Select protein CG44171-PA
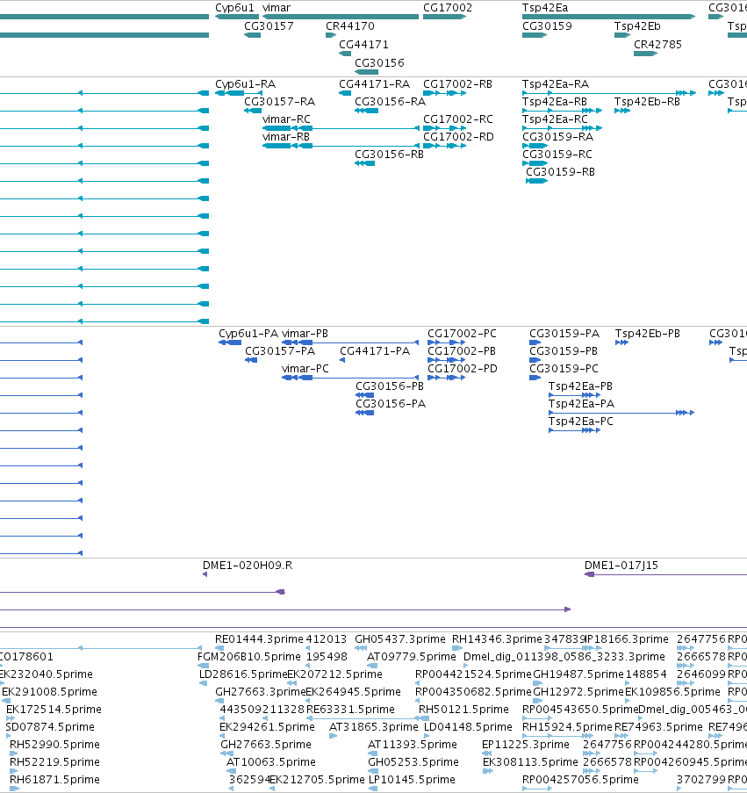The width and height of the screenshot is (747, 793). [375, 351]
